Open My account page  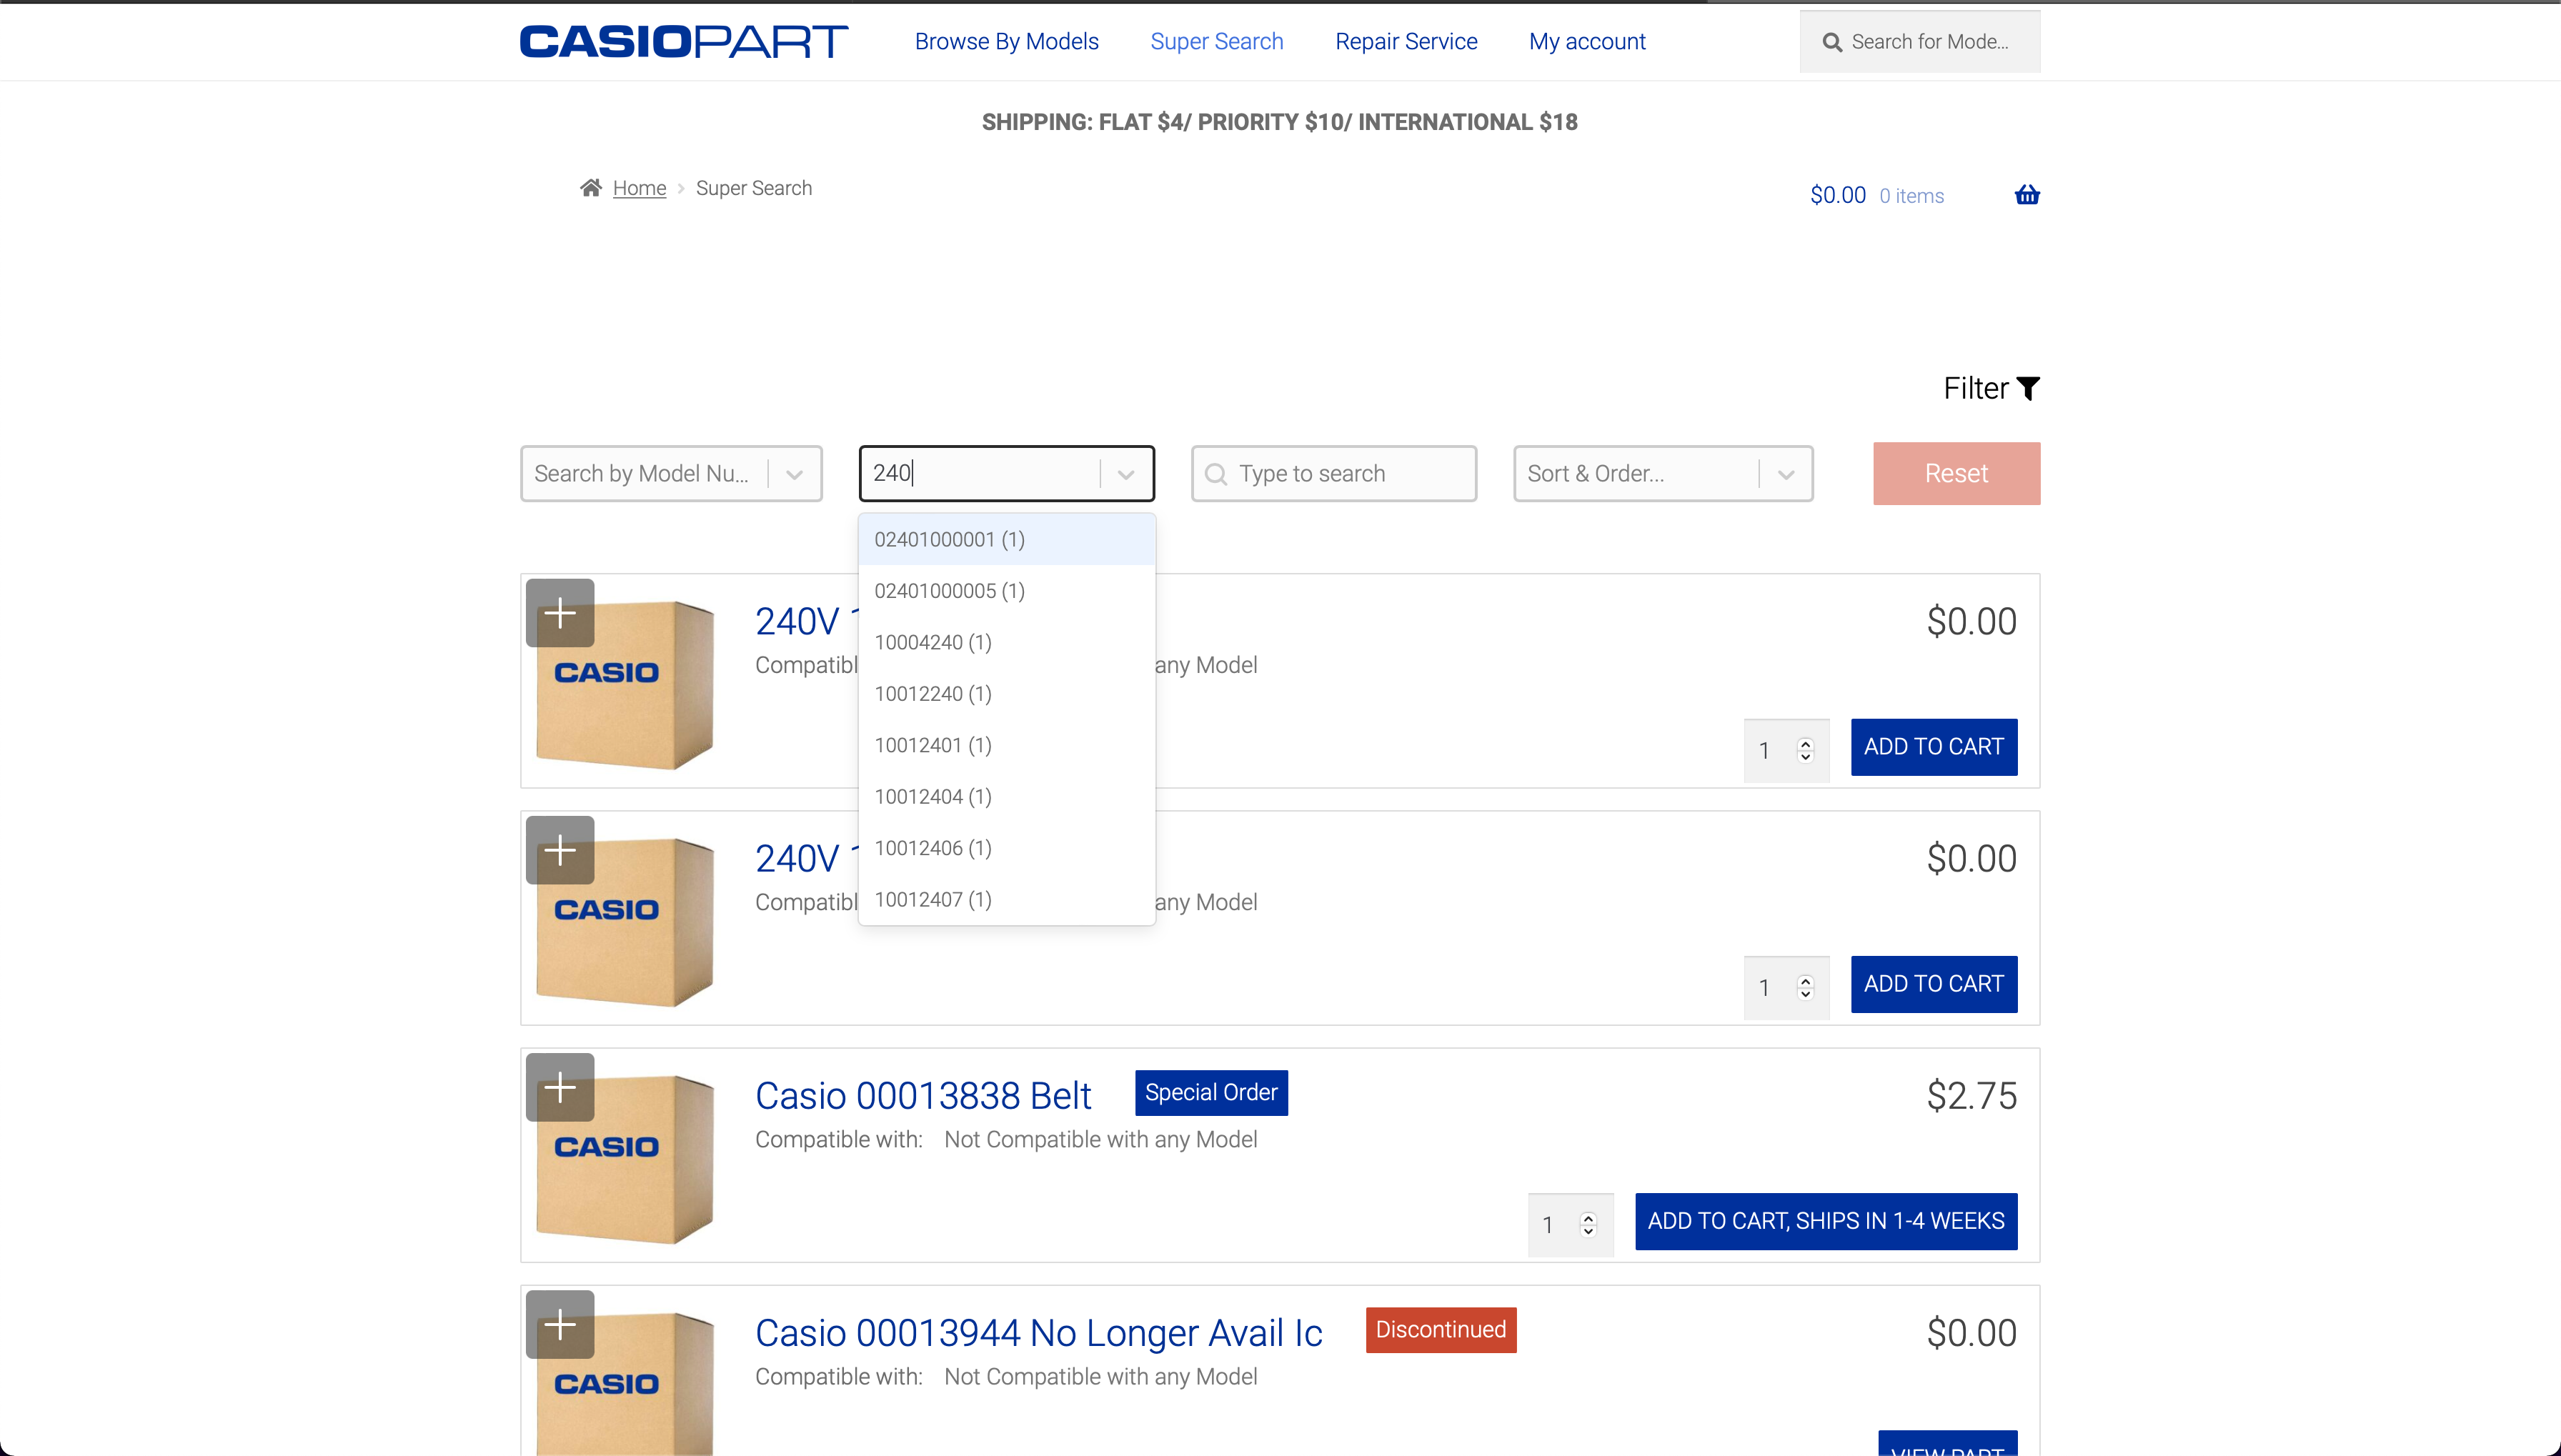click(1587, 41)
